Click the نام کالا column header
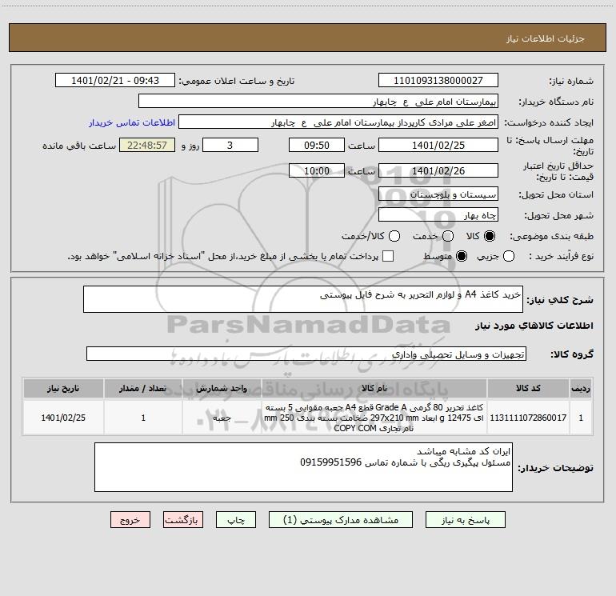The height and width of the screenshot is (596, 616). tap(374, 388)
